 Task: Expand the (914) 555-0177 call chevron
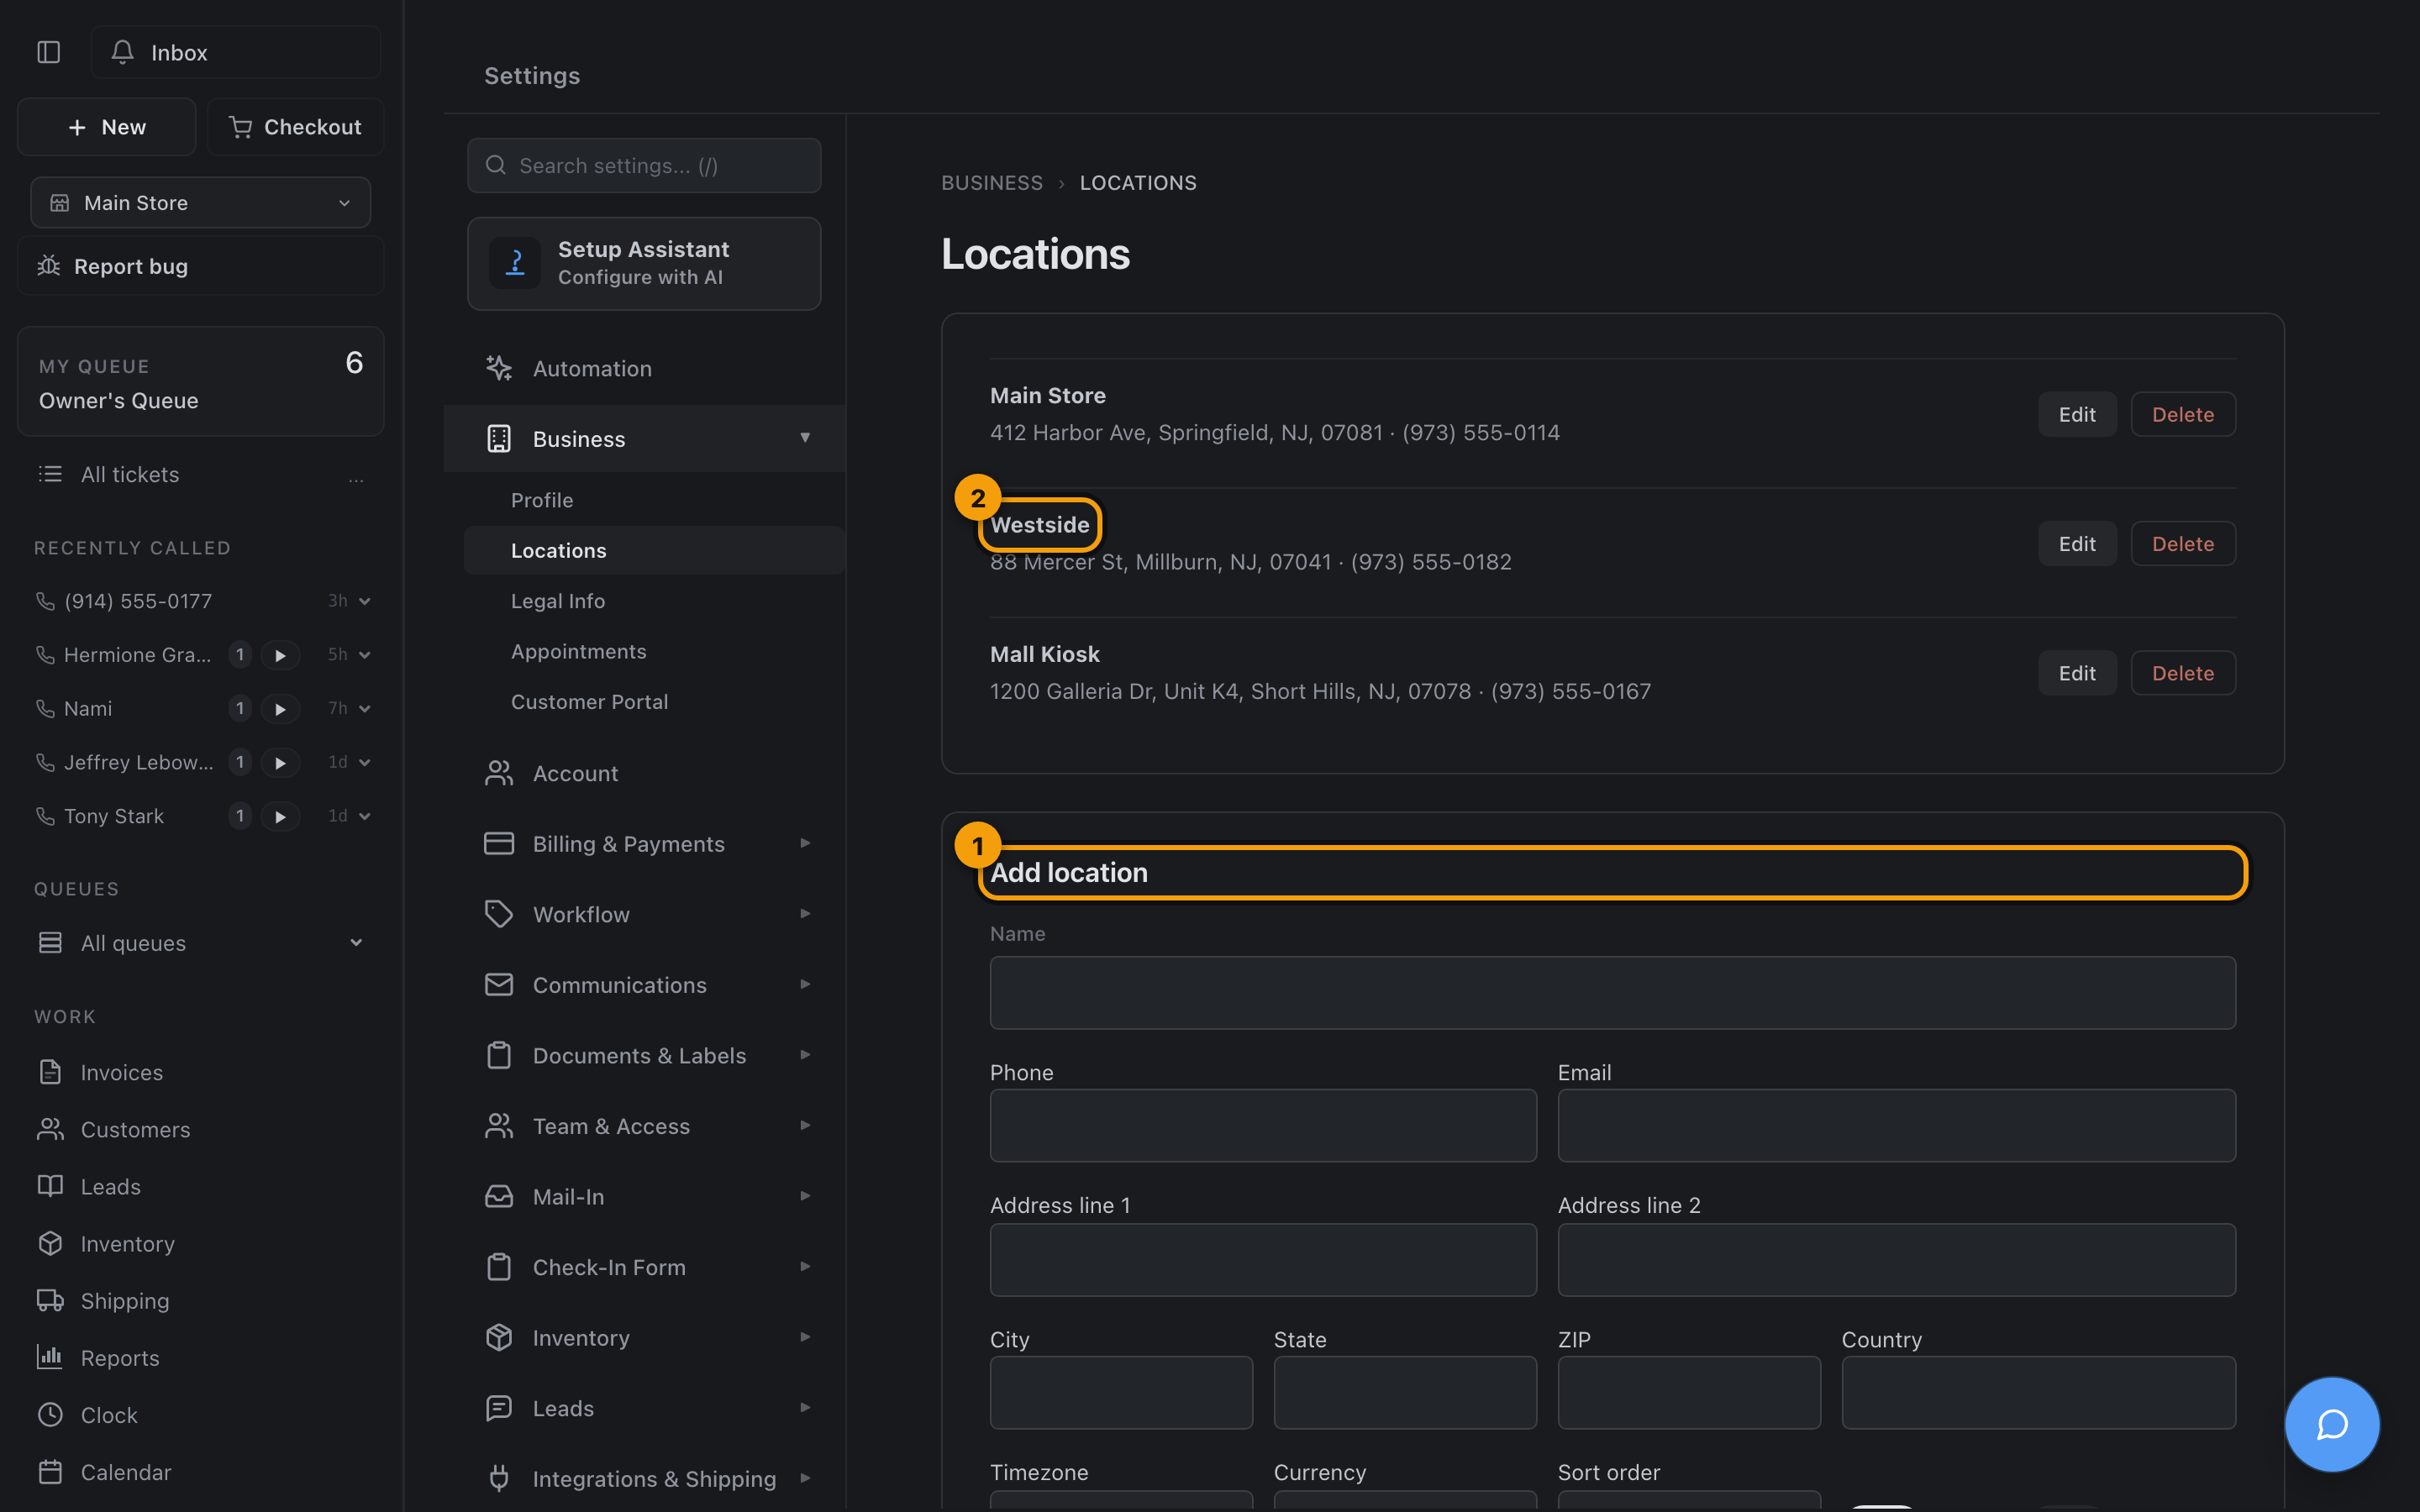tap(365, 601)
